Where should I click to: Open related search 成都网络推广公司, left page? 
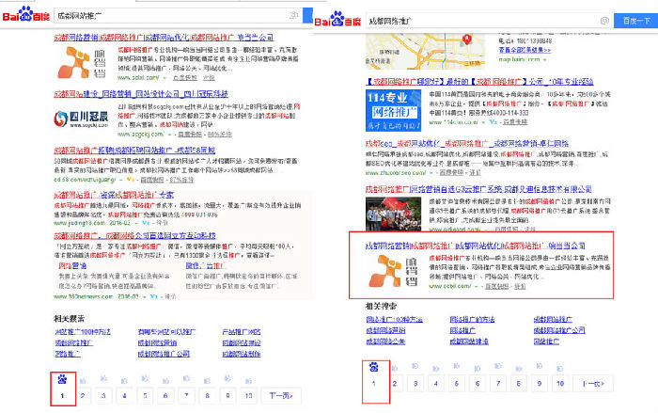164,354
